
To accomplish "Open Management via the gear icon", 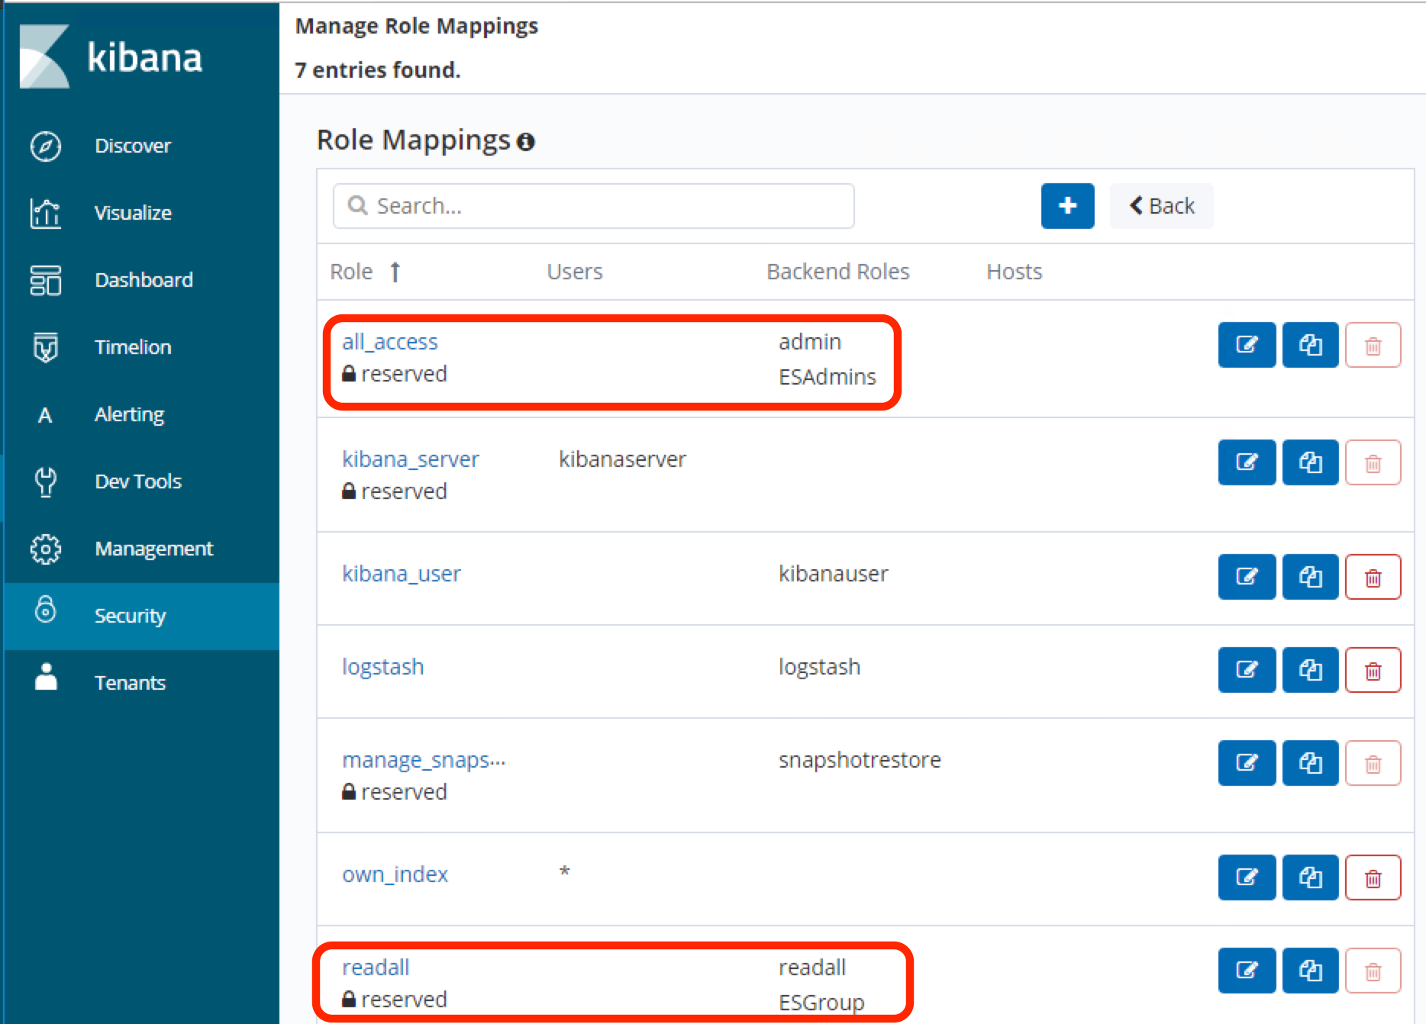I will pos(45,549).
